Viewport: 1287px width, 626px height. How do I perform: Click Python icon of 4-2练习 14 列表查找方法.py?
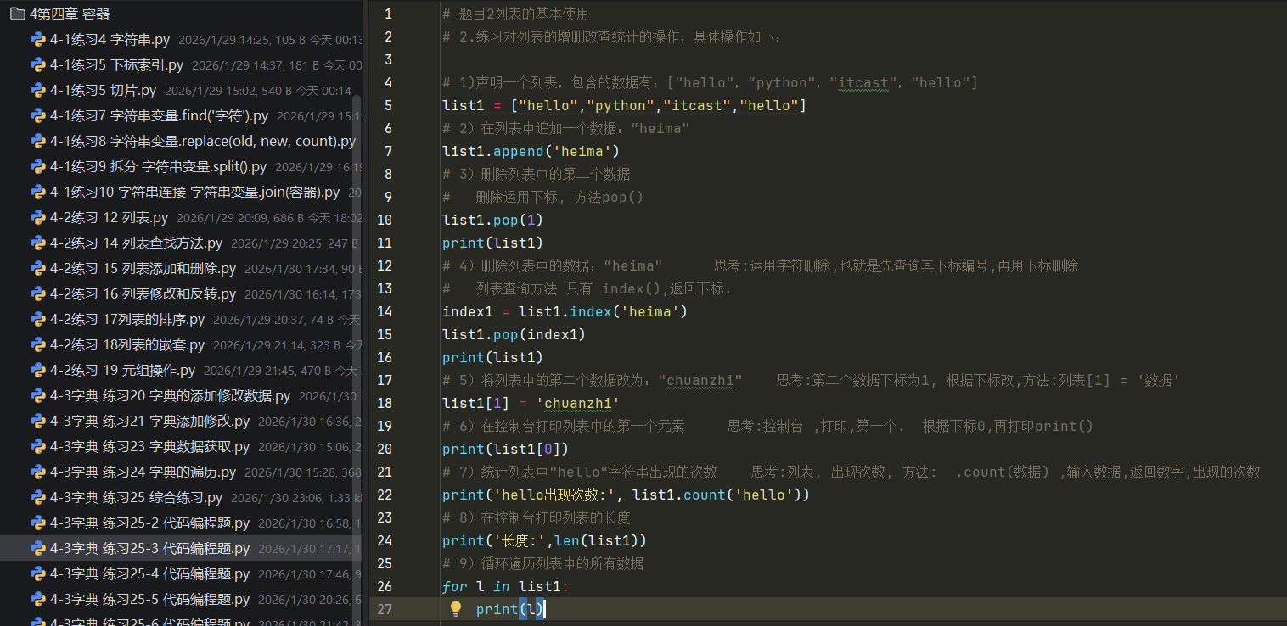tap(37, 243)
